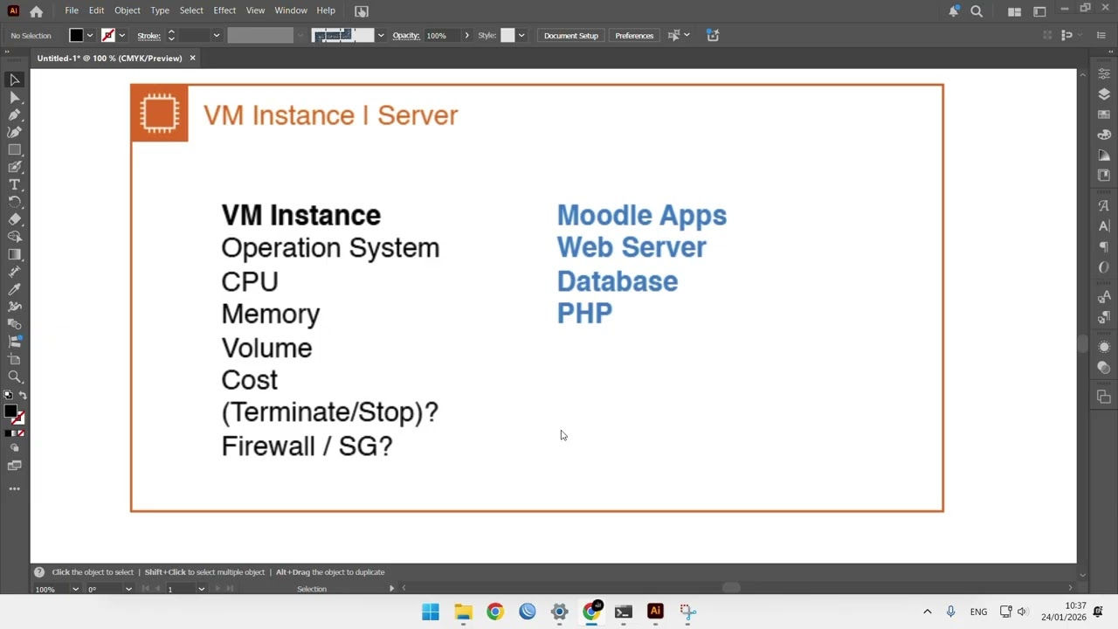
Task: Select the Type tool
Action: (15, 184)
